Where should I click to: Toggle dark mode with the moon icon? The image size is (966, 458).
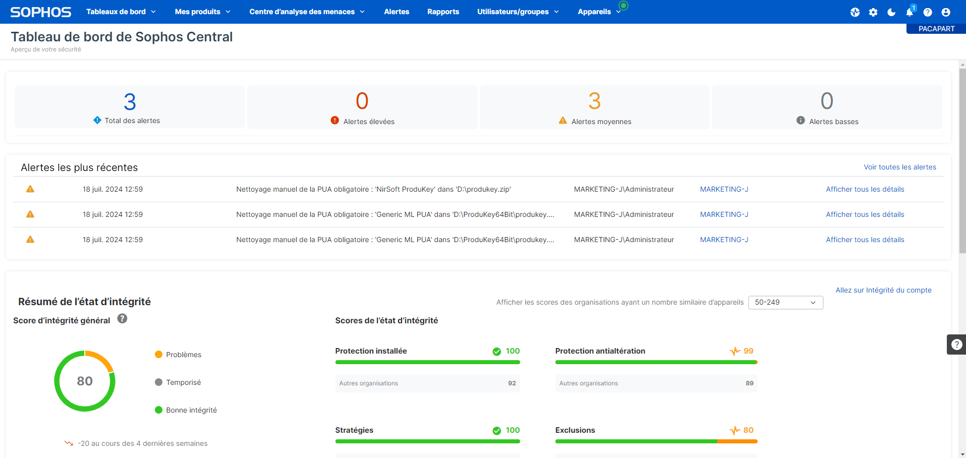pos(891,12)
